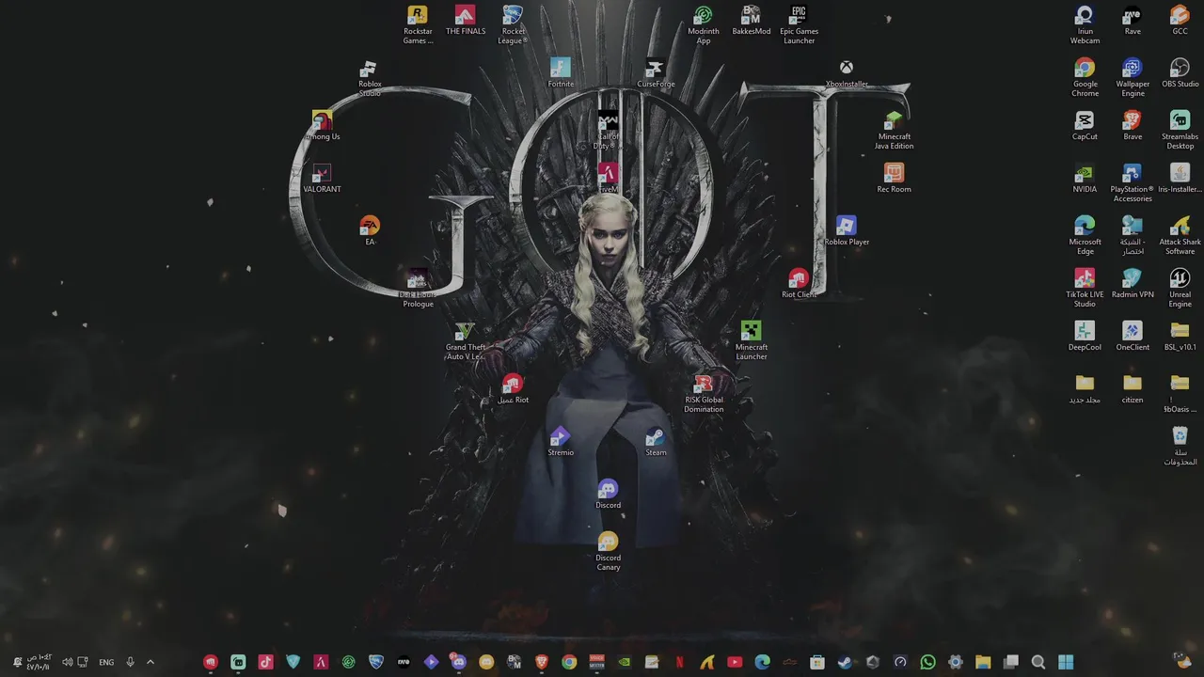
Task: Click the Recycle Bin desktop icon
Action: coord(1180,446)
